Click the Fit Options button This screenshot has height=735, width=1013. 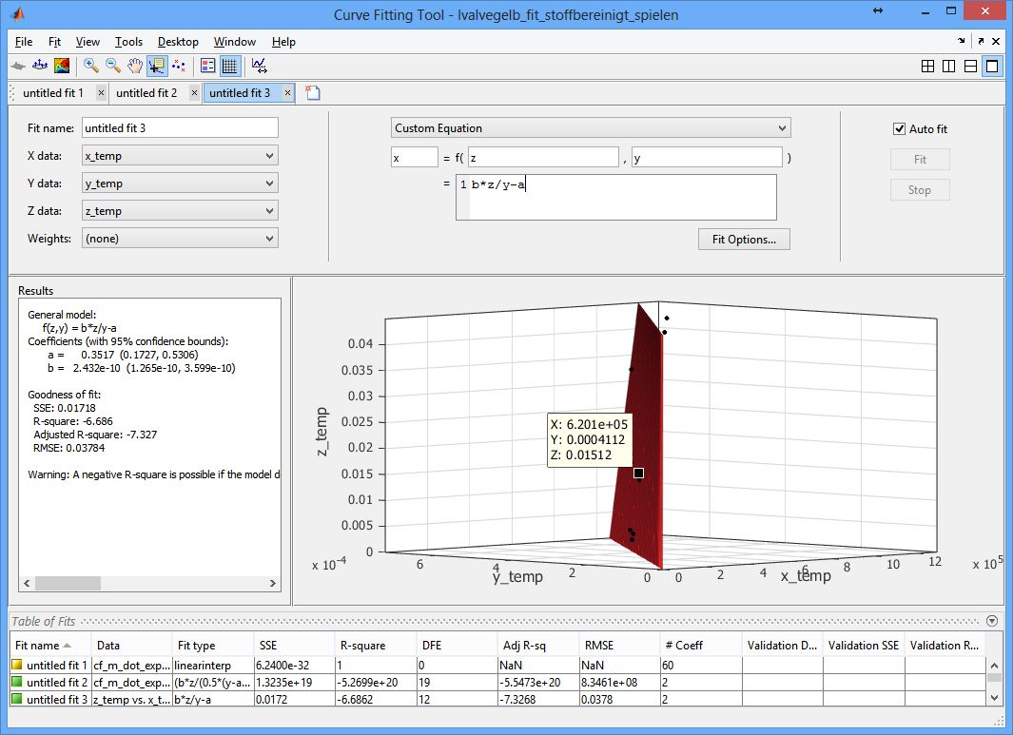744,240
